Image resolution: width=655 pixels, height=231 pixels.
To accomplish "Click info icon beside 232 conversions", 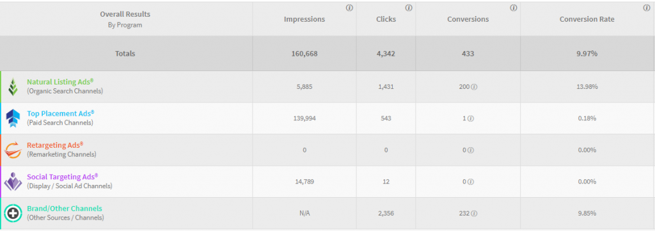I will 474,214.
